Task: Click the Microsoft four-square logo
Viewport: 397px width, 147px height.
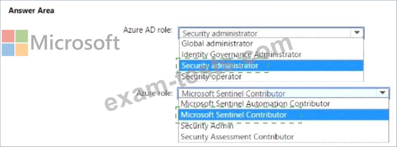Action: pos(15,43)
